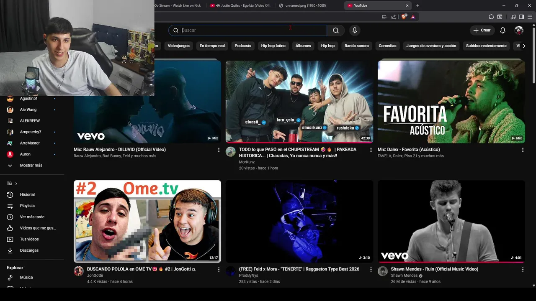Open options menu for Mix Dalex Favorita
536x301 pixels.
(x=523, y=150)
